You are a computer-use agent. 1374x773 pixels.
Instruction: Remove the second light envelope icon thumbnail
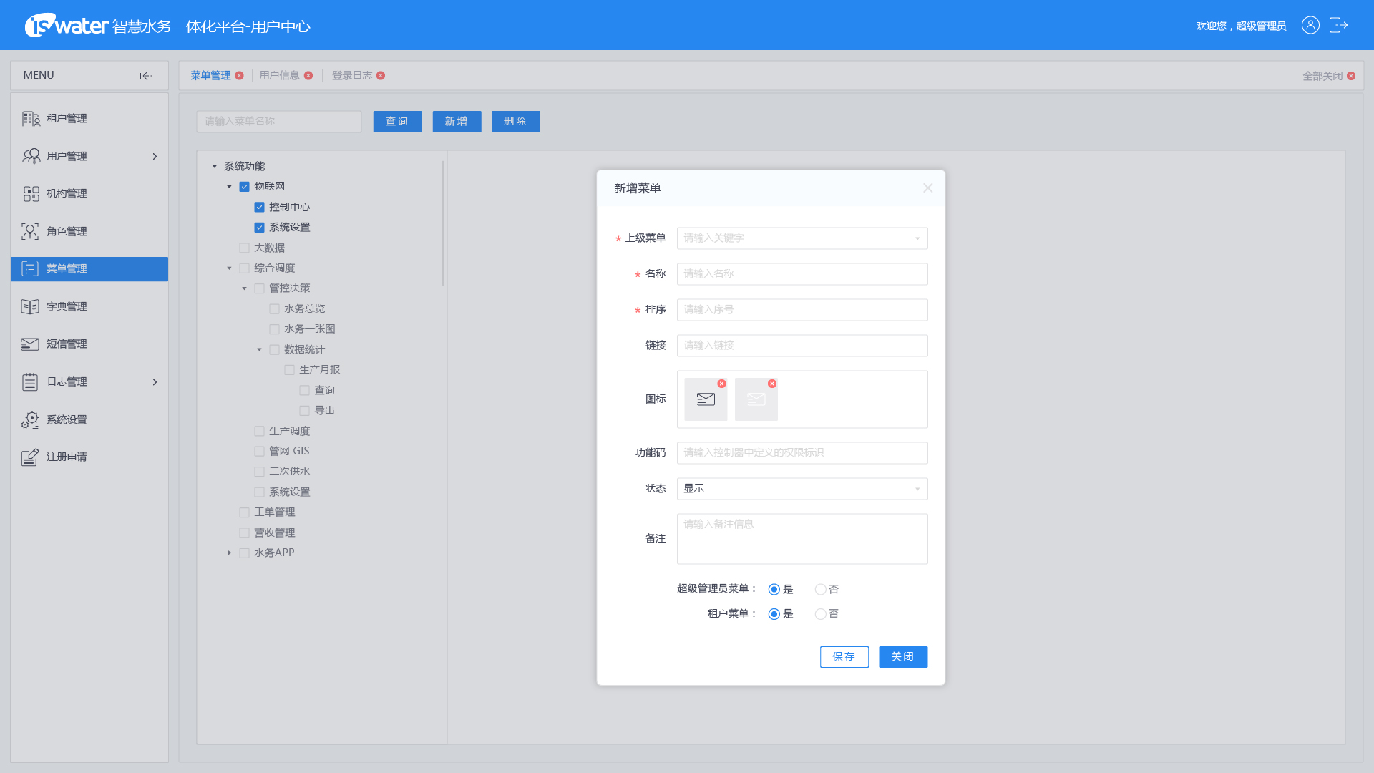[772, 384]
